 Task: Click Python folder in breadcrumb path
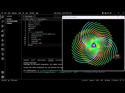click(x=32, y=19)
